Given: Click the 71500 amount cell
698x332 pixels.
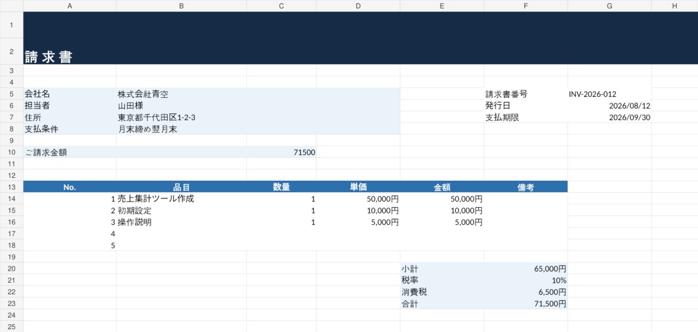Looking at the screenshot, I should point(281,152).
